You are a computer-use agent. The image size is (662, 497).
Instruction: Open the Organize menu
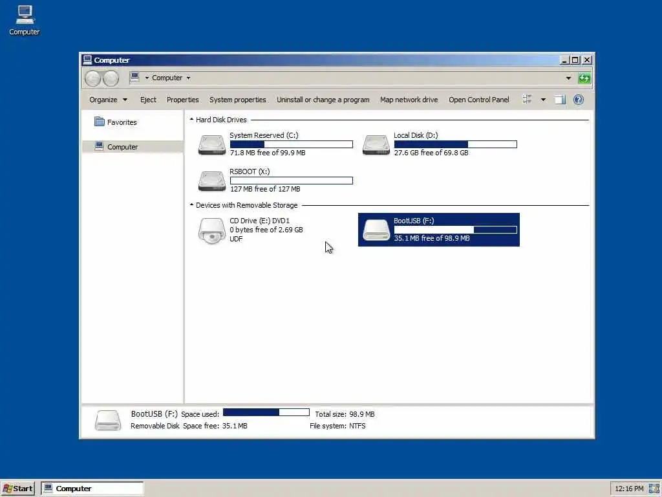coord(108,100)
